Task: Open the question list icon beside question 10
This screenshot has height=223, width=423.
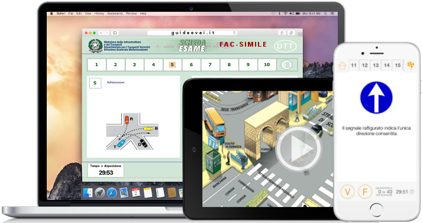Action: point(286,65)
